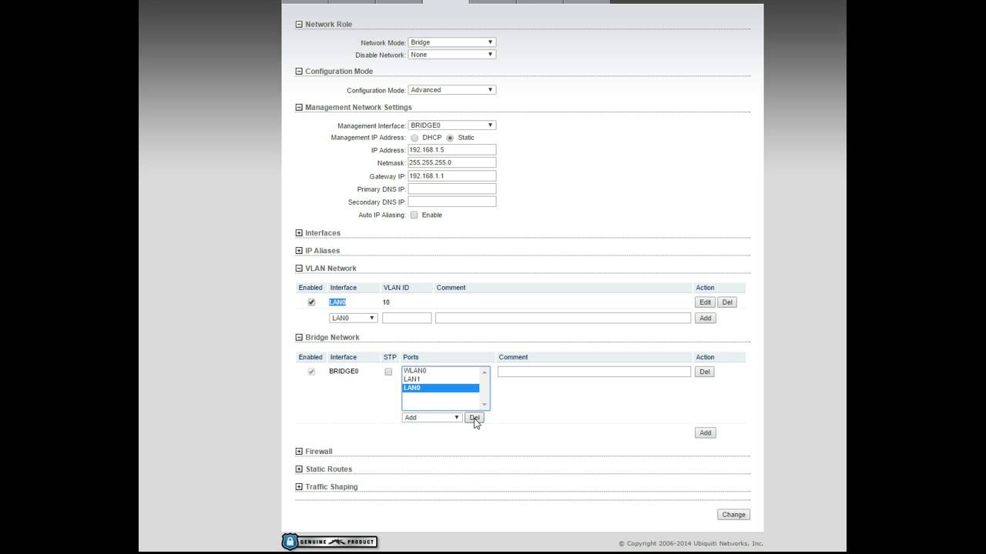Click the IP Address field showing 192.168.1.5
Viewport: 986px width, 554px height.
tap(452, 150)
